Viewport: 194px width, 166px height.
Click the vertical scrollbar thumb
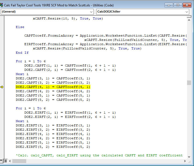(189, 83)
